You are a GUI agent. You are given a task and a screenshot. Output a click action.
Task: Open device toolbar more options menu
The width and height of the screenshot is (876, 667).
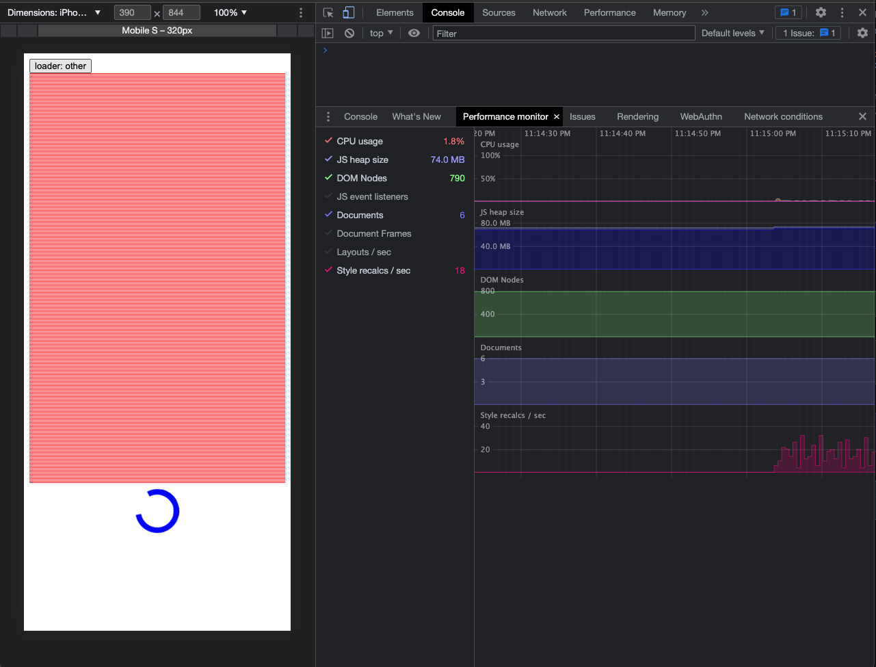(x=301, y=12)
